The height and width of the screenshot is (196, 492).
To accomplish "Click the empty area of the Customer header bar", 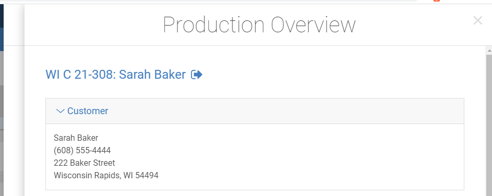I will pos(282,111).
